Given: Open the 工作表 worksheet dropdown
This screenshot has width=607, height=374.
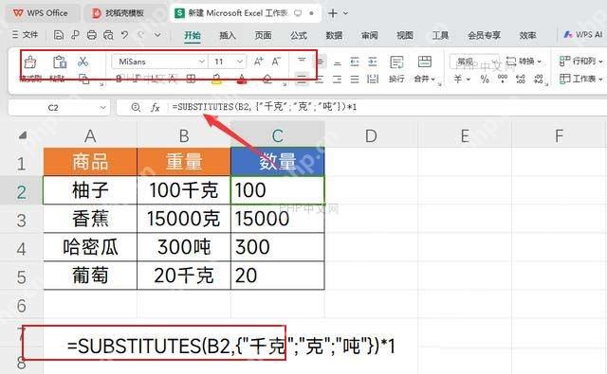Looking at the screenshot, I should click(581, 79).
